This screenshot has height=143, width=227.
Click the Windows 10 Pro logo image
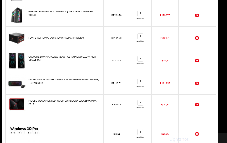[24, 130]
